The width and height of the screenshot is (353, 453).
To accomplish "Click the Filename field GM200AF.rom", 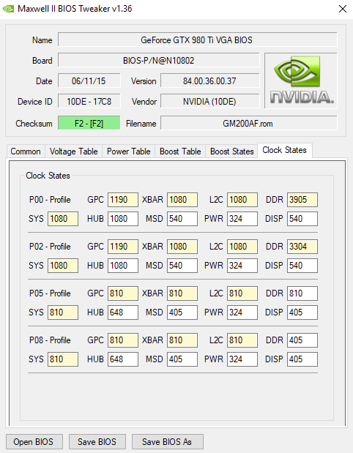I will (248, 123).
